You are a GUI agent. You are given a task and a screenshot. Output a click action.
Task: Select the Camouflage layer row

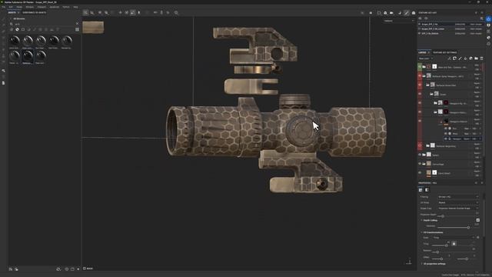(450, 164)
